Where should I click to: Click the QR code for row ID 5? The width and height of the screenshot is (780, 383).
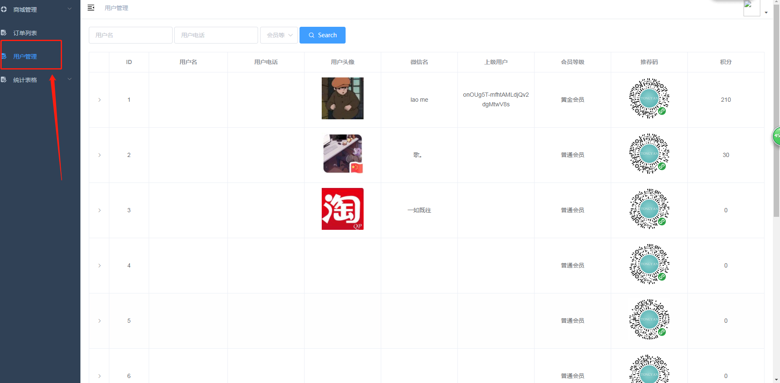649,319
